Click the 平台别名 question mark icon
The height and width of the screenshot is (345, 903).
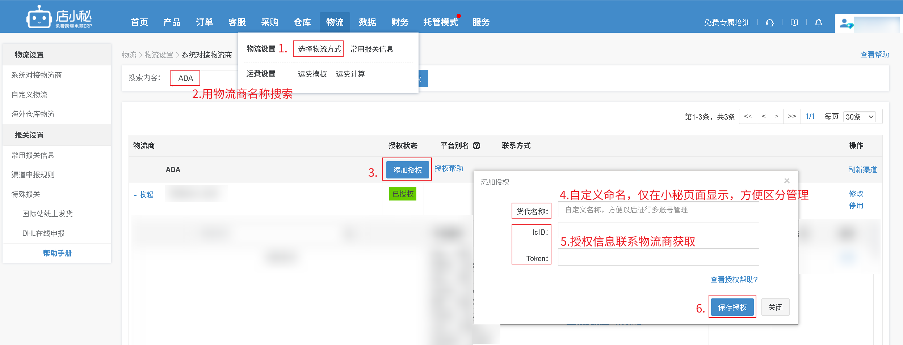click(476, 146)
